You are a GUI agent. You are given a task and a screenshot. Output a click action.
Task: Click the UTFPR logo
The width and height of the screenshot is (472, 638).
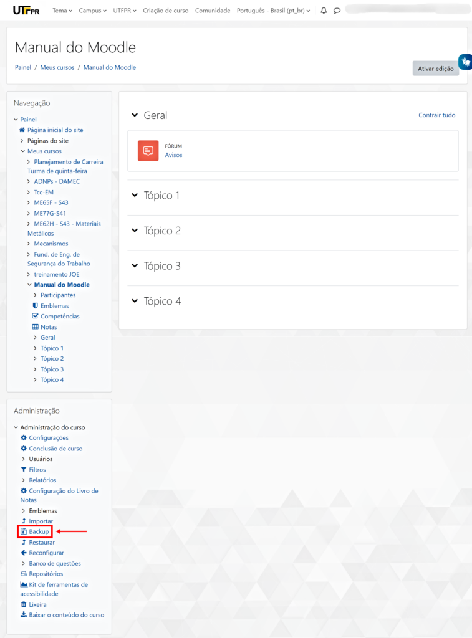26,11
